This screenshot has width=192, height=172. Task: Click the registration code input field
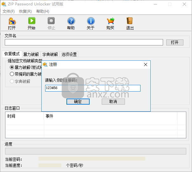point(93,88)
